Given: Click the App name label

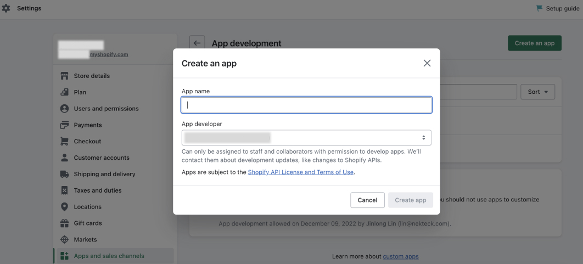Looking at the screenshot, I should [x=195, y=91].
